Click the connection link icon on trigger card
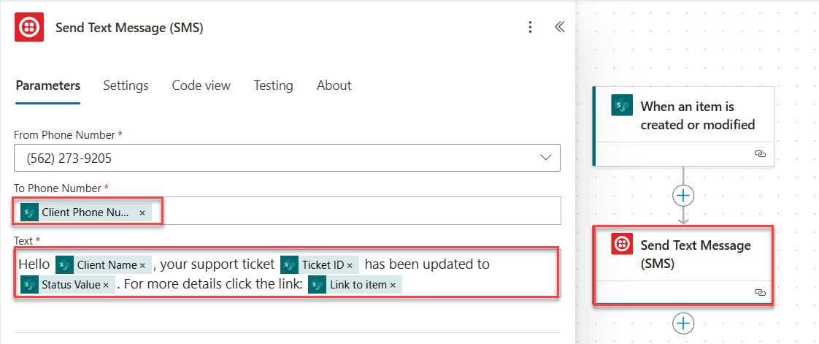 pyautogui.click(x=761, y=153)
